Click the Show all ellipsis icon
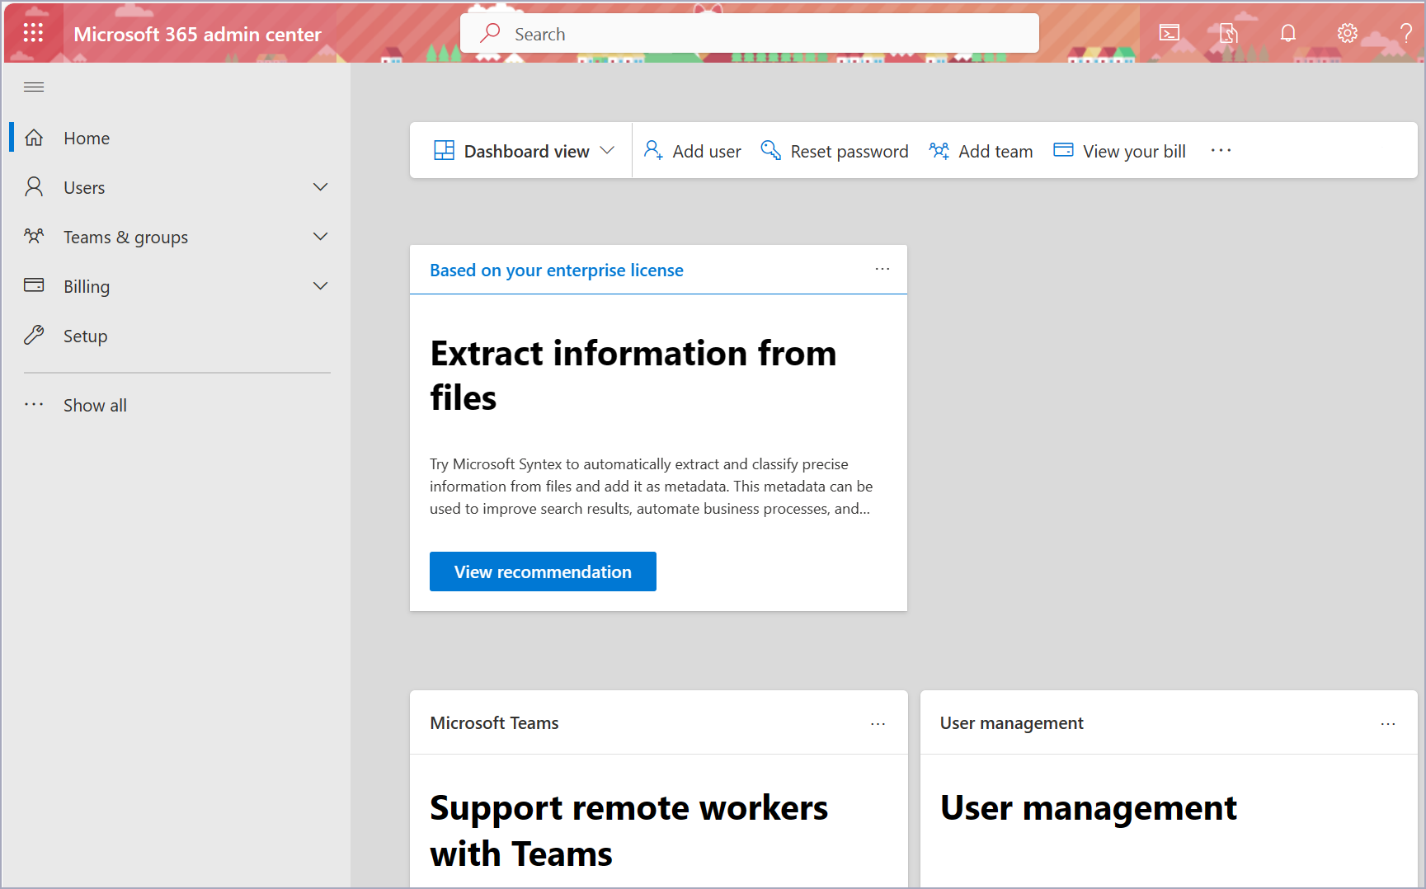The width and height of the screenshot is (1426, 889). point(34,405)
